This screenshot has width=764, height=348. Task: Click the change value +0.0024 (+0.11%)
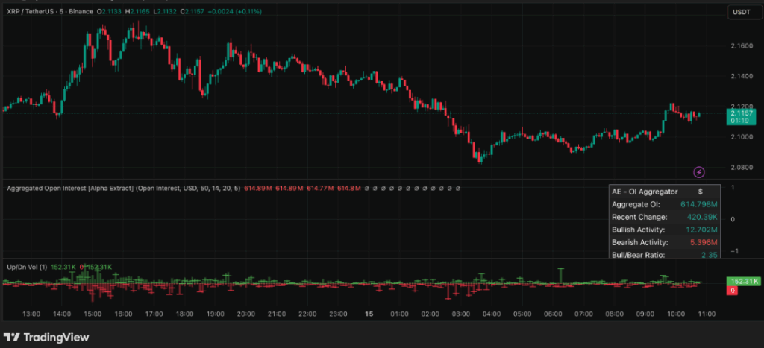coord(234,10)
